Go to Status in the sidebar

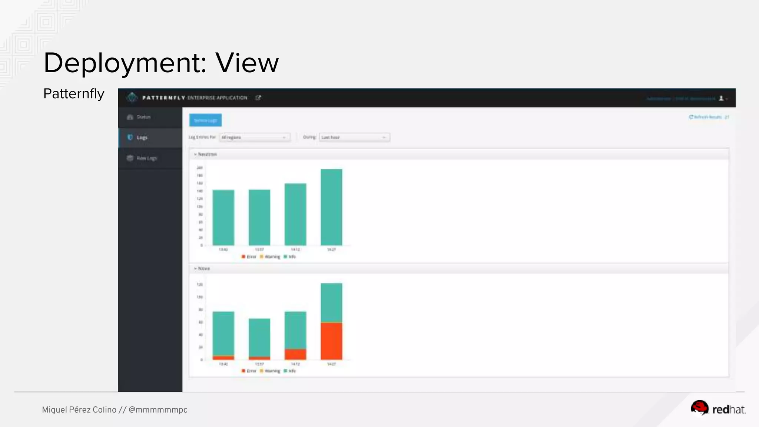tap(150, 117)
